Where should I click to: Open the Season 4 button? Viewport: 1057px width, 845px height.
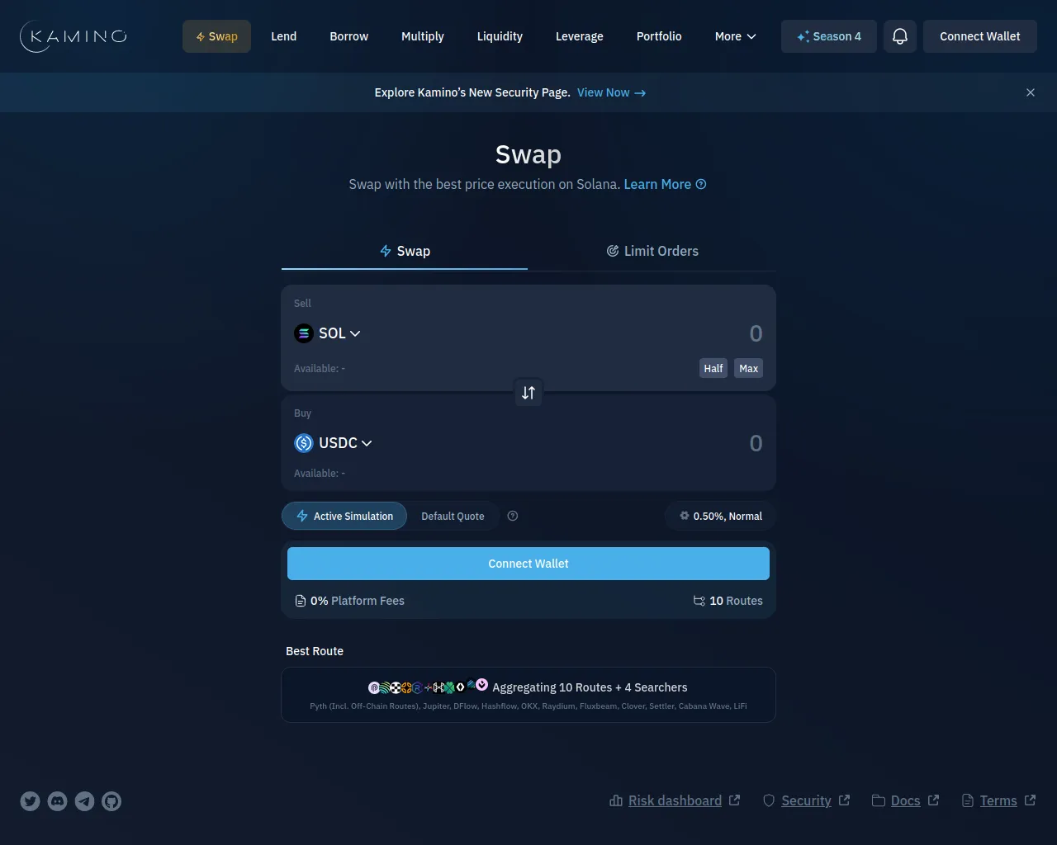click(829, 36)
